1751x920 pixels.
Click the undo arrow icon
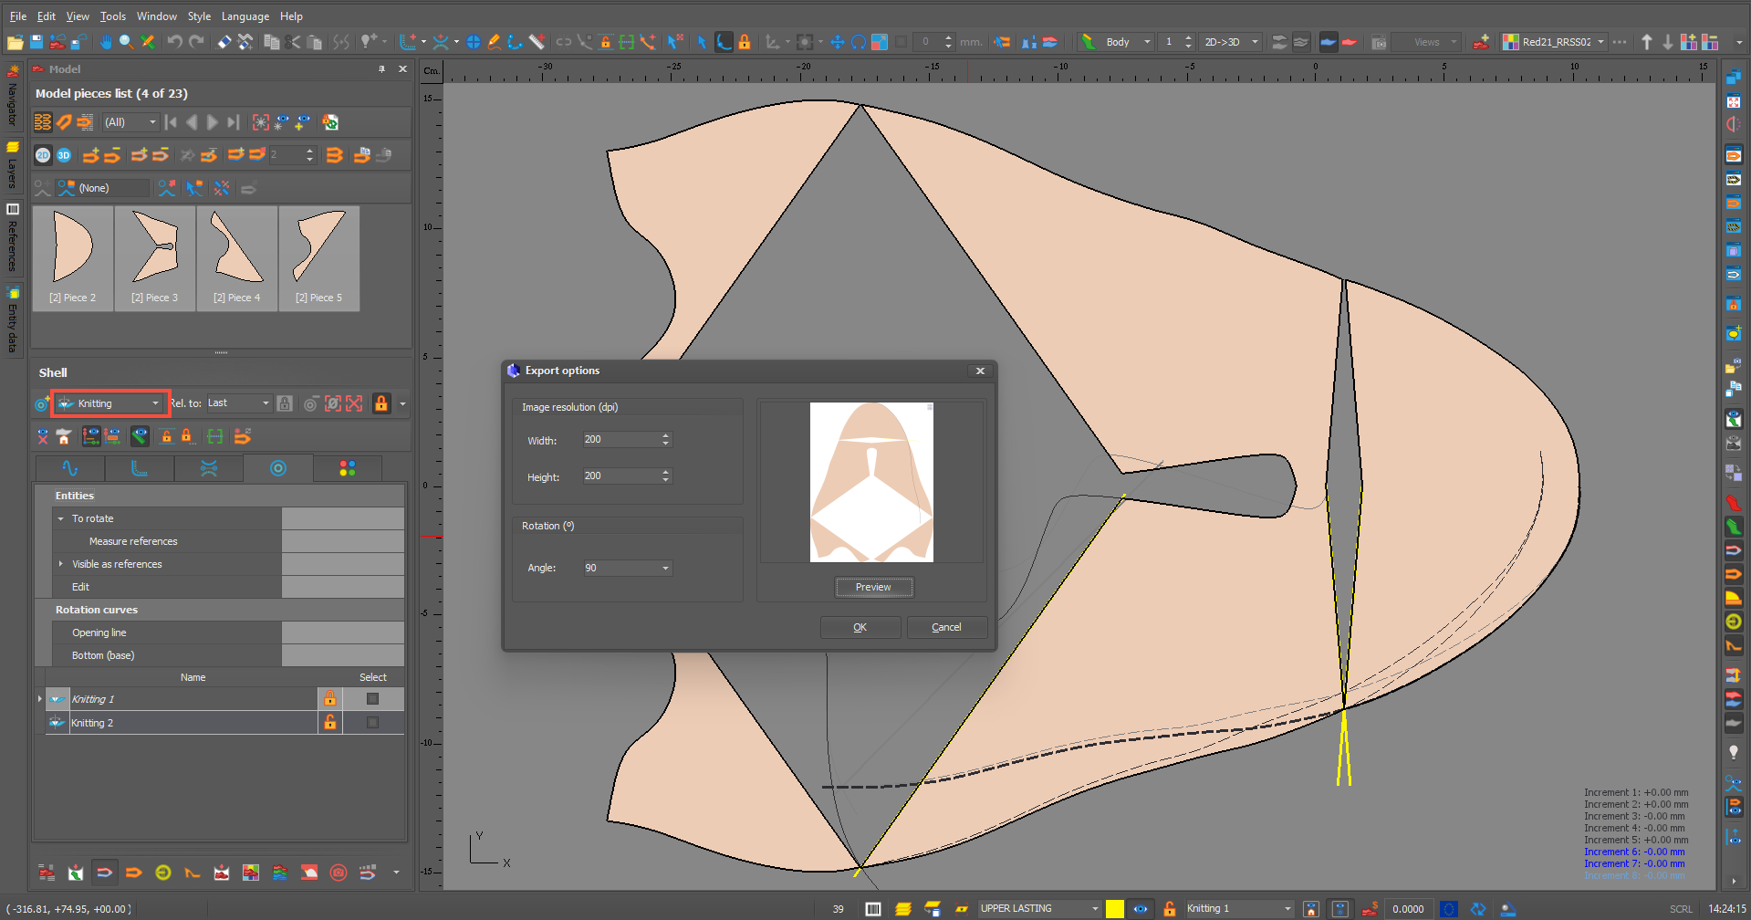[174, 42]
